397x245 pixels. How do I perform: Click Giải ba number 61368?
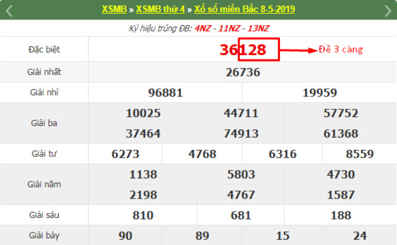[341, 133]
